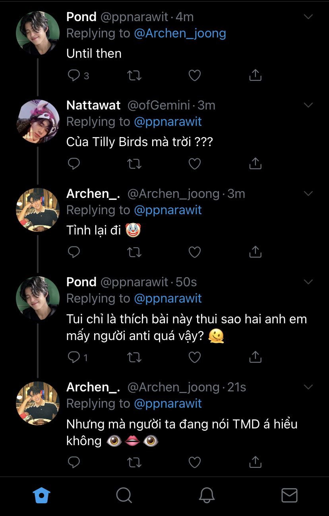Retweet Nattawat's Tilly Birds tweet
Image resolution: width=329 pixels, height=516 pixels.
tap(134, 163)
